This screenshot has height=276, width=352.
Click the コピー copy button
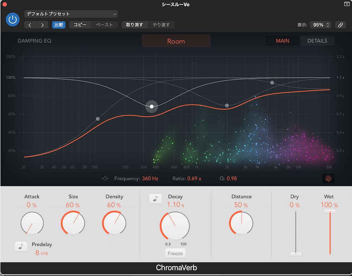point(80,25)
